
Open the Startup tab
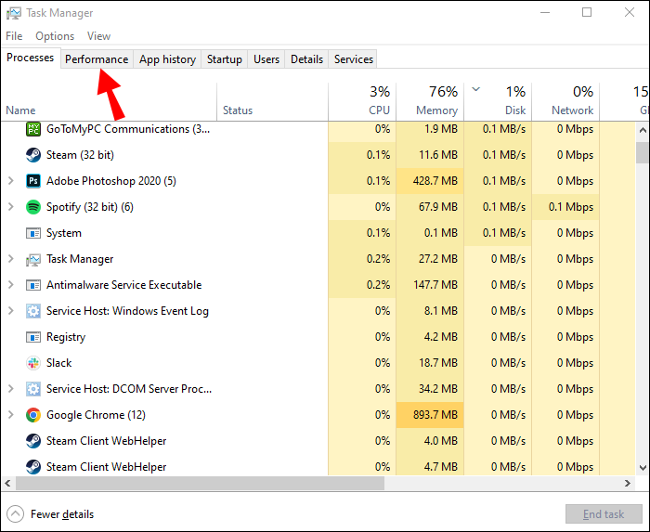point(224,59)
